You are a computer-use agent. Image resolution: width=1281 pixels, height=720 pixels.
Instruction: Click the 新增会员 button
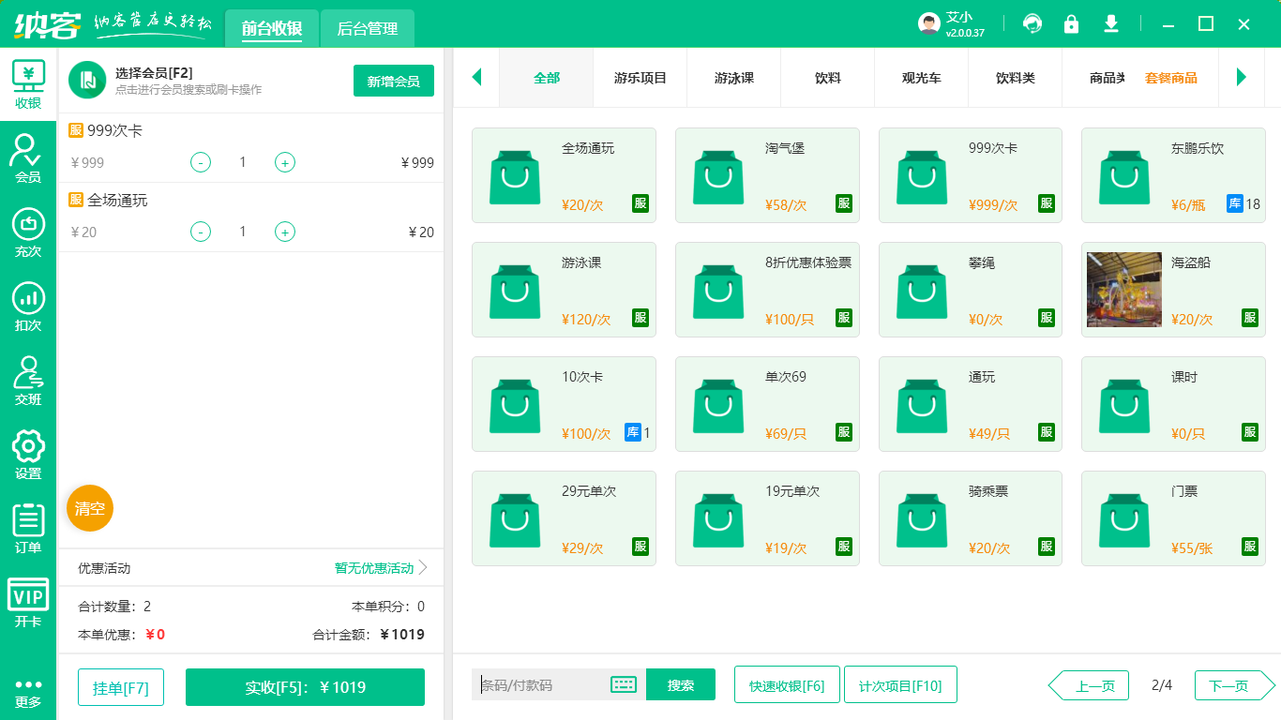(x=393, y=81)
